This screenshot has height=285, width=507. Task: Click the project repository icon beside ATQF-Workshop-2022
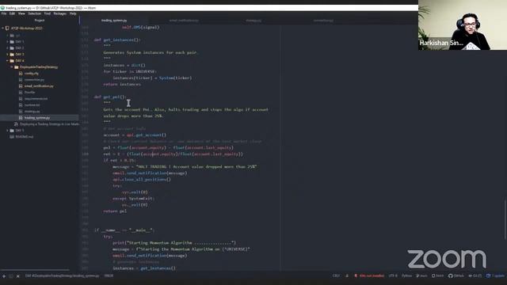(x=7, y=28)
